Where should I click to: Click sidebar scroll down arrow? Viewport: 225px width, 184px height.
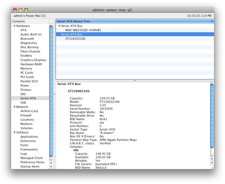click(x=51, y=167)
